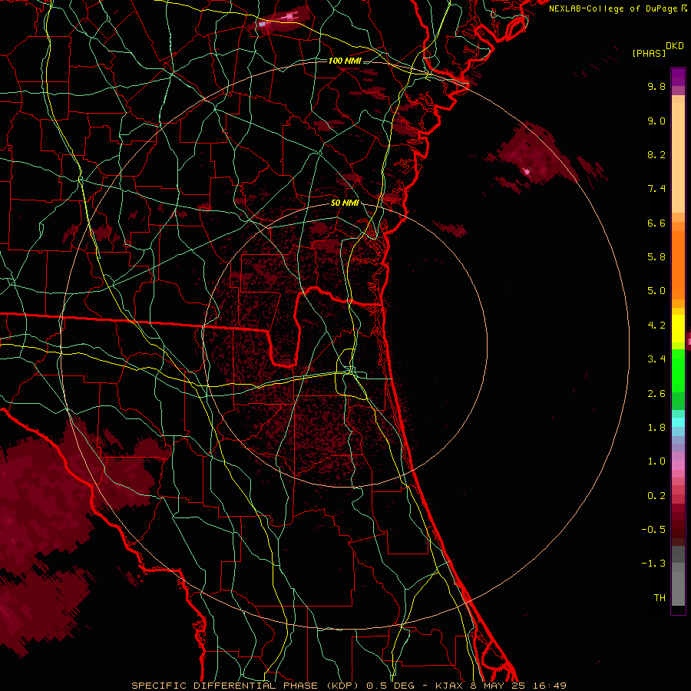
Task: Click the "KJAX" radar site identifier
Action: coord(448,686)
